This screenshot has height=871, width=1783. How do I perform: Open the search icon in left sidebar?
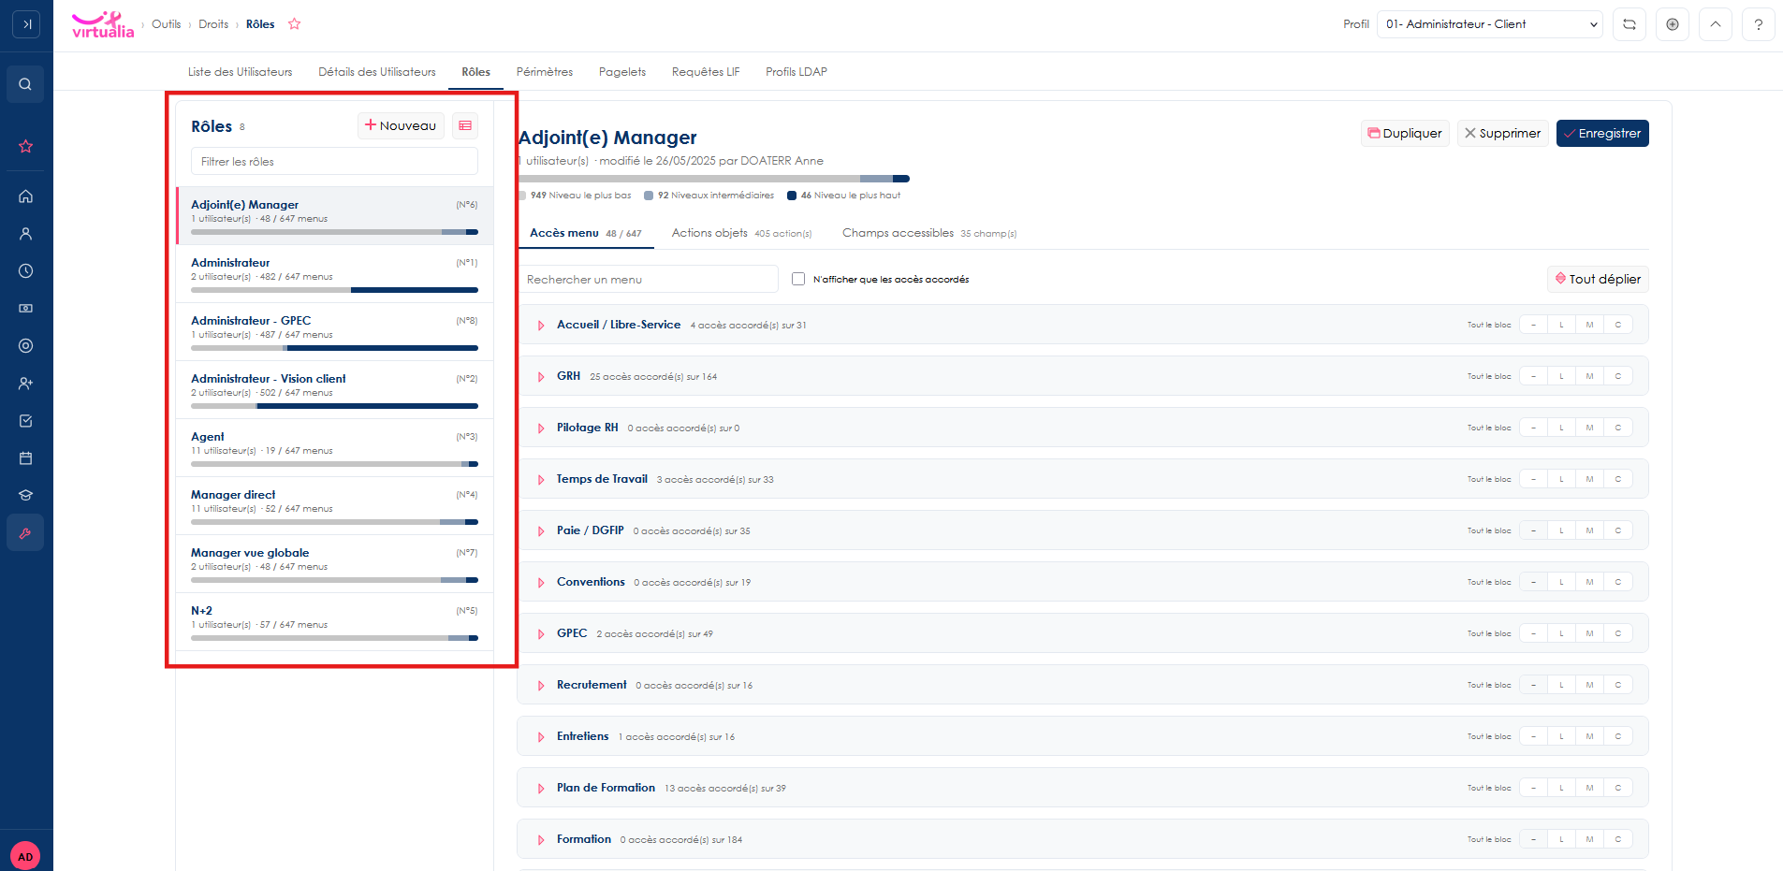(x=25, y=84)
